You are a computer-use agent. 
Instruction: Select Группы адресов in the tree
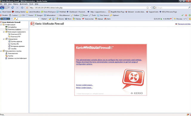pyautogui.click(x=16, y=41)
